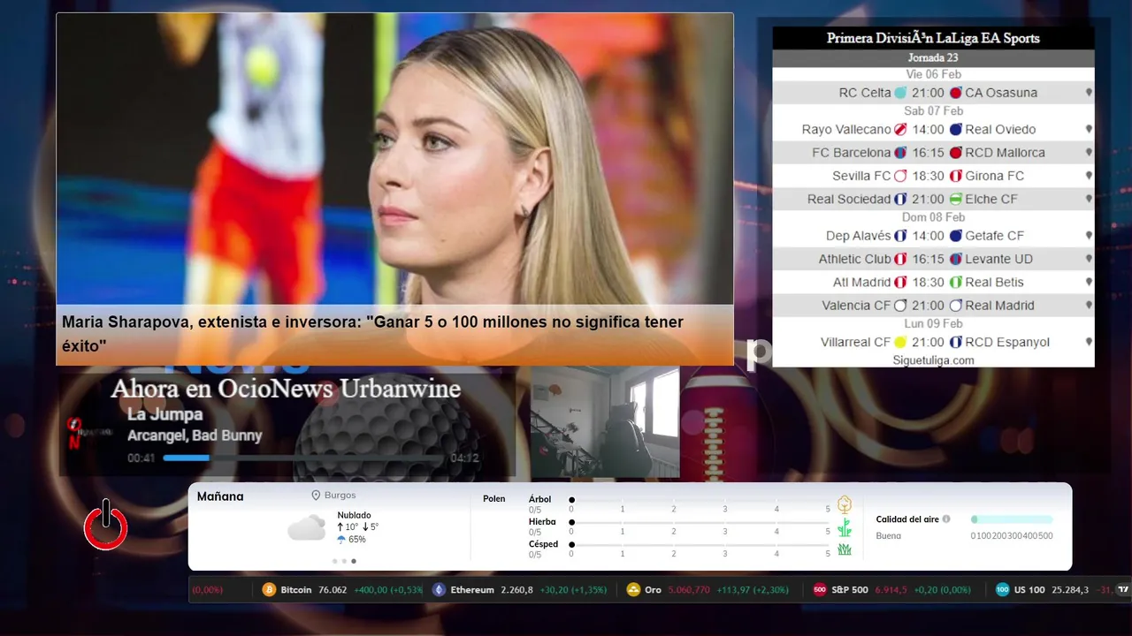Click the Rayo Vallecano crest

click(x=900, y=129)
